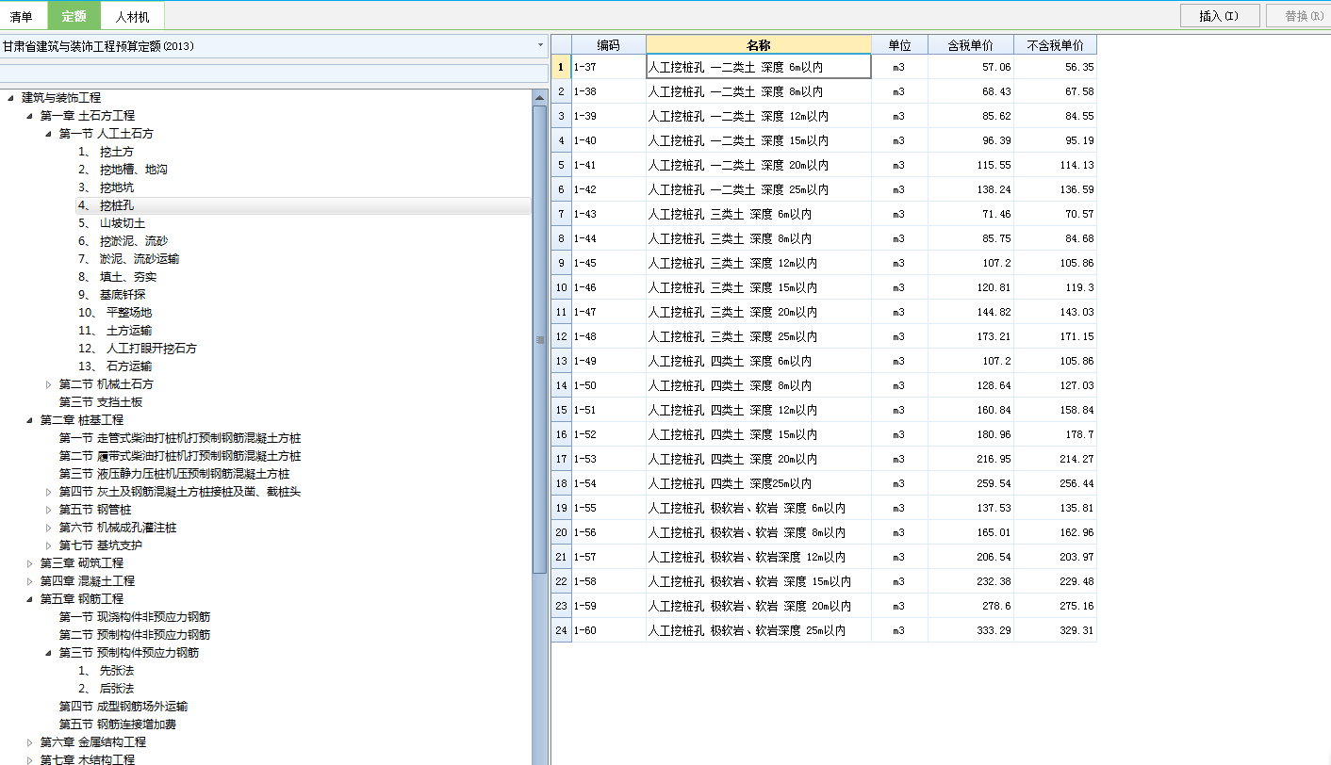Select tree item 4、挖桩孔

106,205
